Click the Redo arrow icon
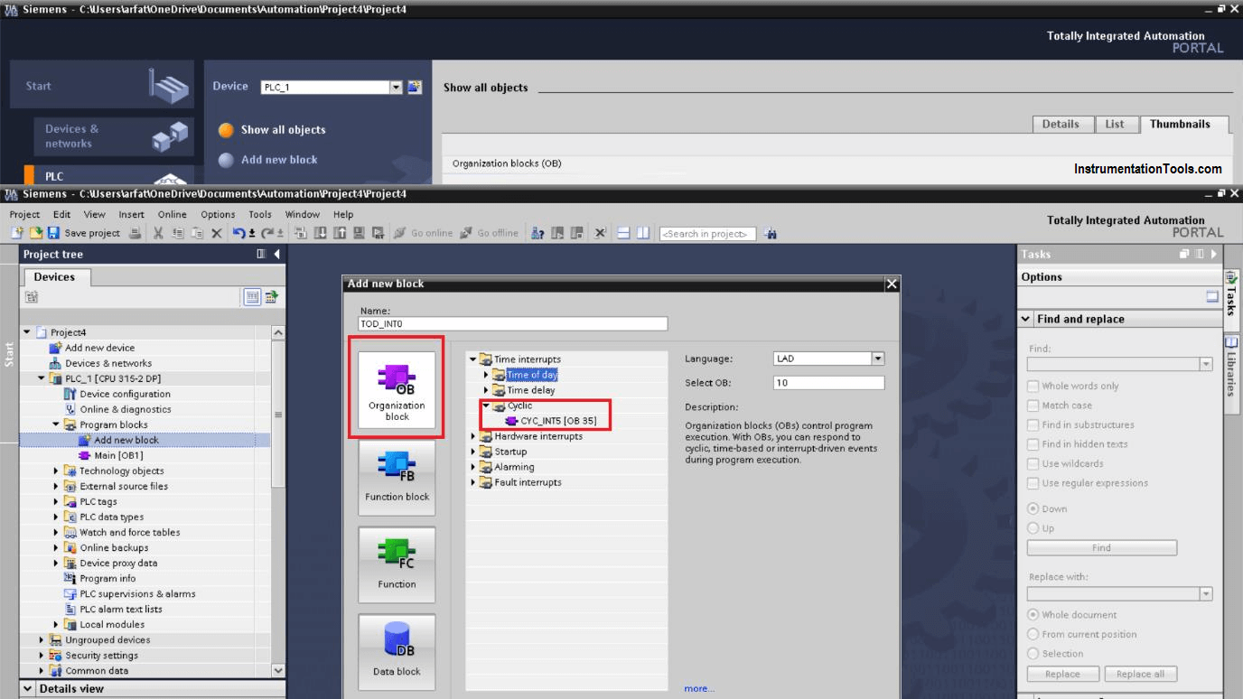The width and height of the screenshot is (1243, 699). [266, 233]
